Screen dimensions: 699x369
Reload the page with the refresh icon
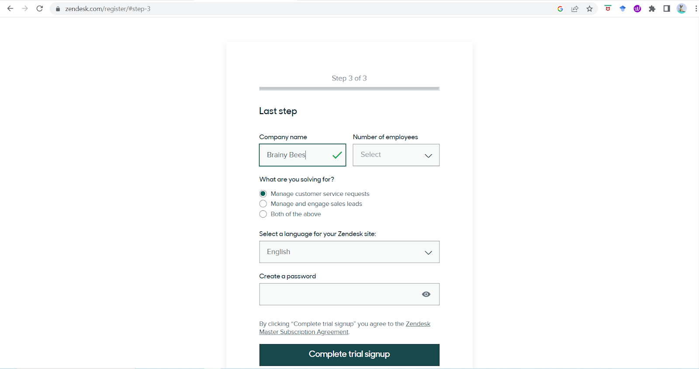pos(40,9)
